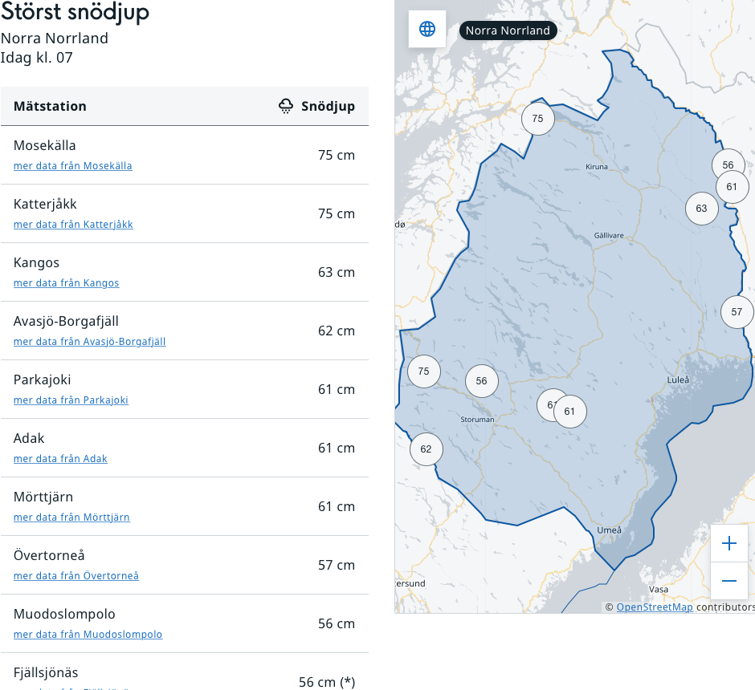The image size is (755, 690).
Task: Select the 62 snow depth map marker
Action: (426, 449)
